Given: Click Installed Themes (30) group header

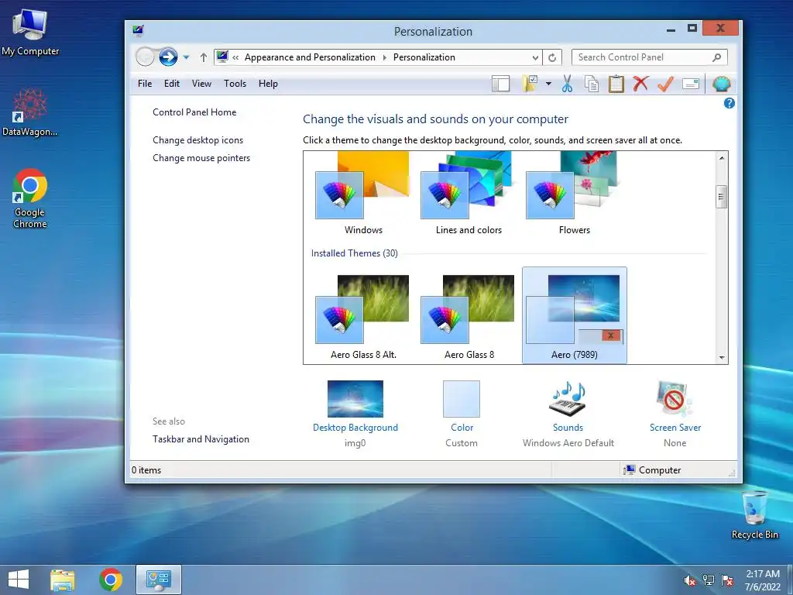Looking at the screenshot, I should click(x=354, y=253).
